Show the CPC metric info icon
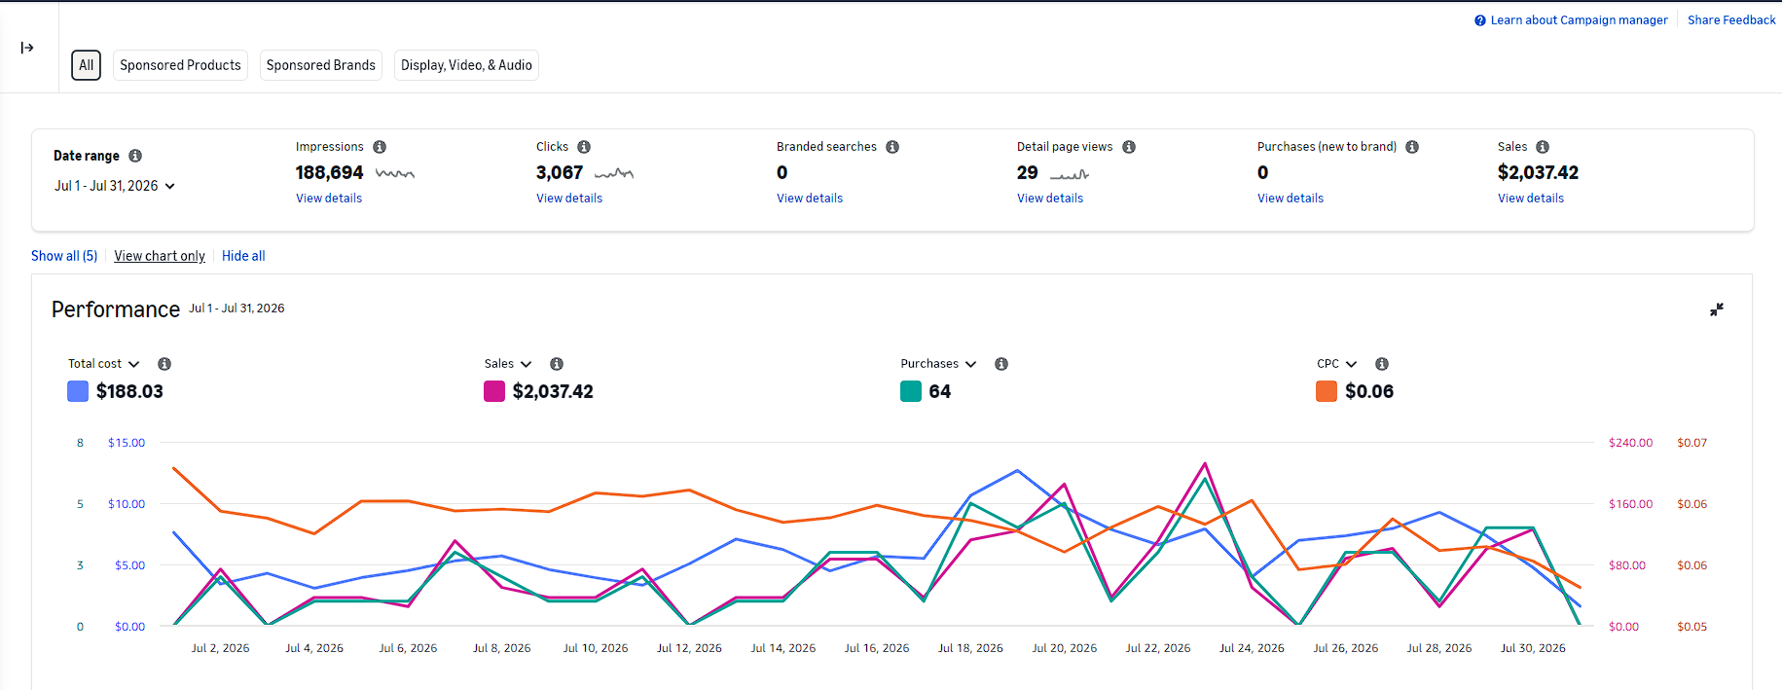 [x=1382, y=364]
